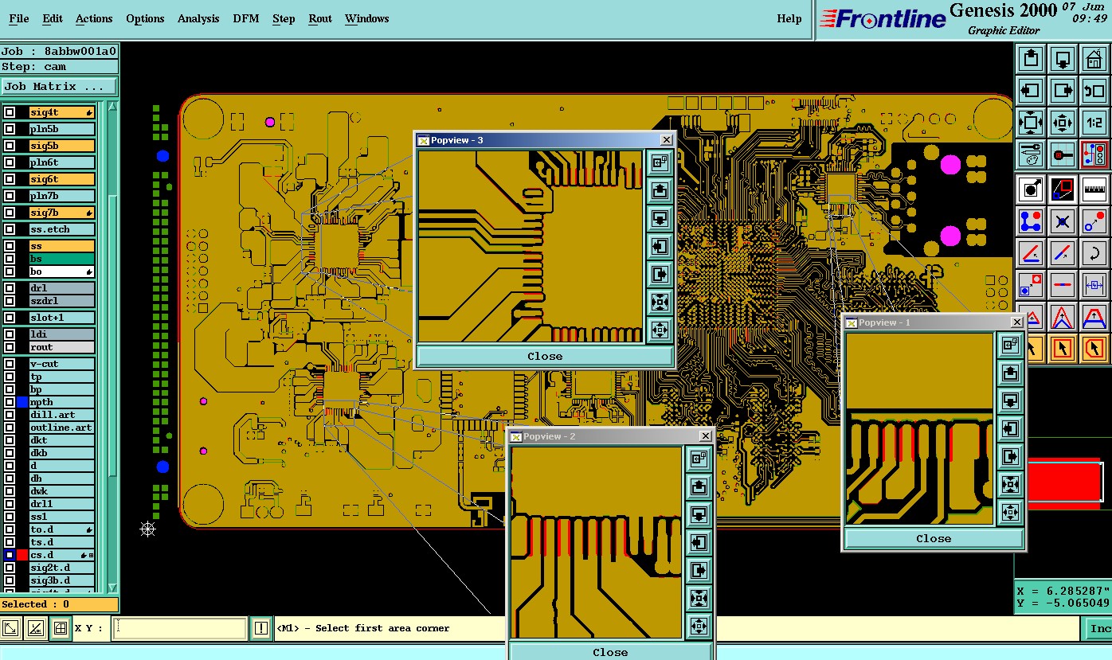Click the exclamation mark icon in bottom bar
Viewport: 1112px width, 660px height.
coord(260,628)
